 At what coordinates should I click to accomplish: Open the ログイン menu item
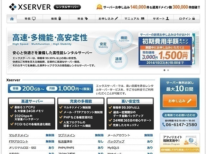point(187,19)
